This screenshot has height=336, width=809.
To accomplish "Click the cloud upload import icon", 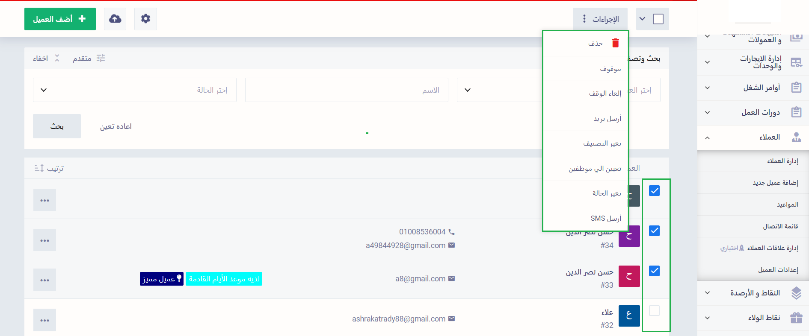I will [115, 19].
